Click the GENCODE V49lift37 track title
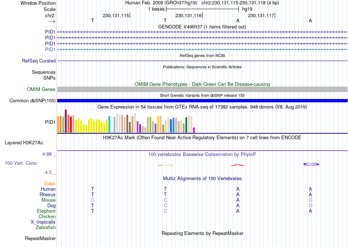Screen dimensions: 348x247 pos(202,27)
